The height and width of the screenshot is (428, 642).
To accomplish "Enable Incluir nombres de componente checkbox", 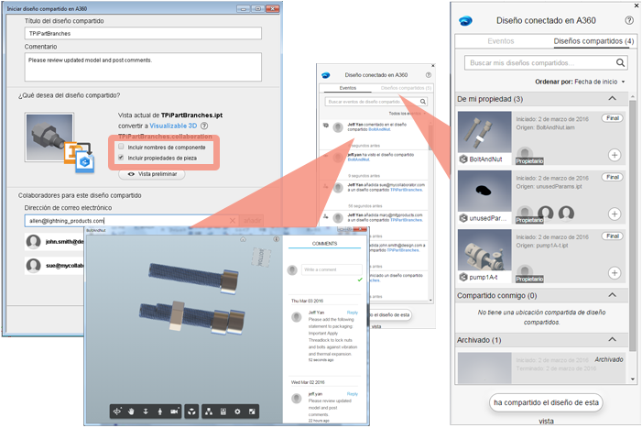I will click(121, 147).
